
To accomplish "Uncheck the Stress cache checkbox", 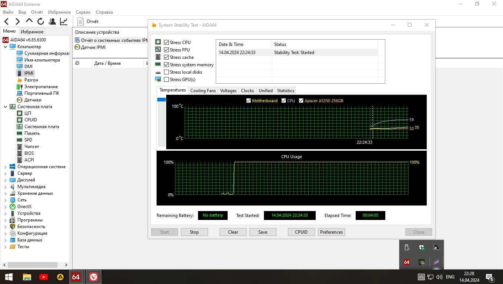I will pos(167,57).
